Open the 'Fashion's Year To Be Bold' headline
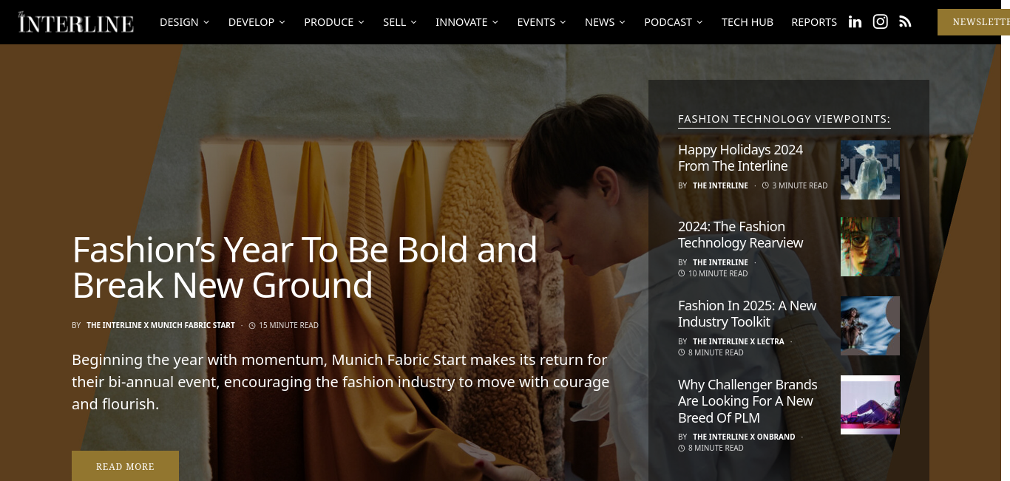 [x=305, y=267]
